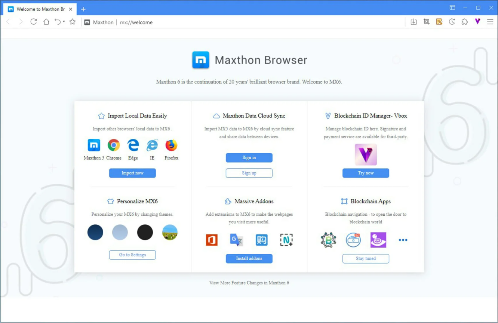Screen dimensions: 498x323
Task: Open a new tab with the plus button
Action: (83, 9)
